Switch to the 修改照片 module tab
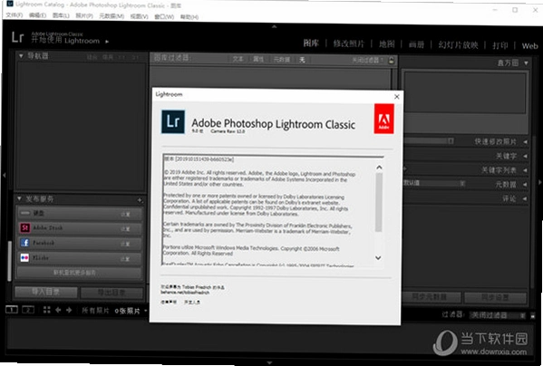The height and width of the screenshot is (366, 543). point(349,43)
